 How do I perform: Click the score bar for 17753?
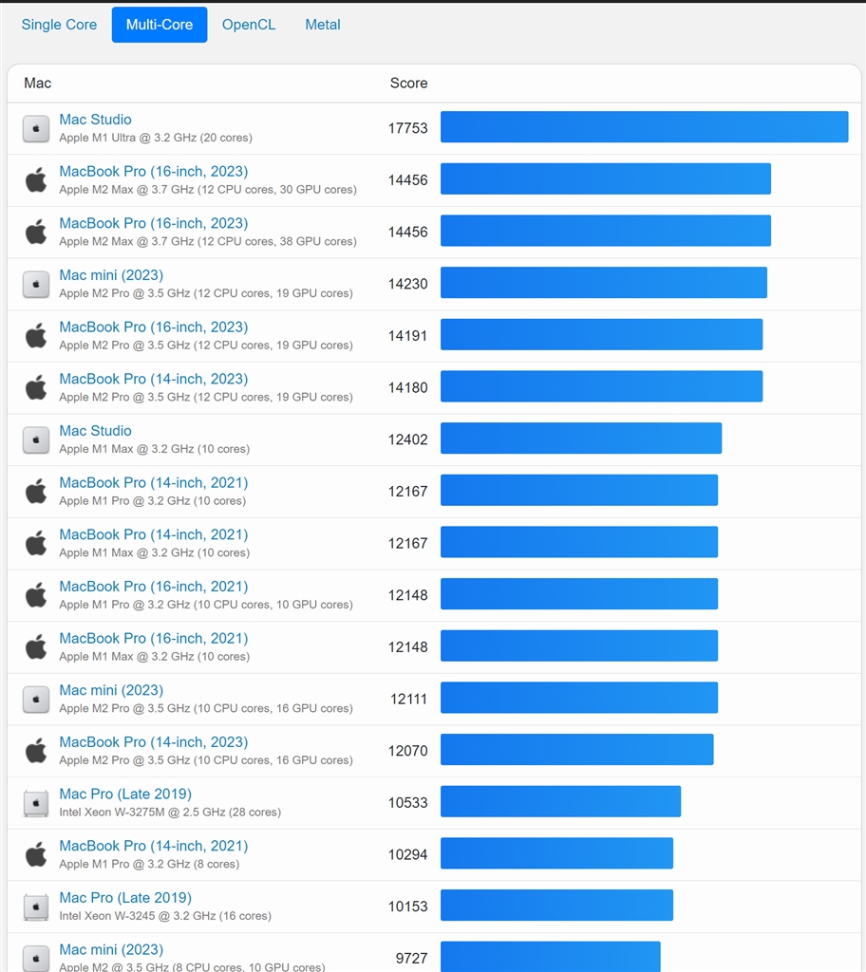644,127
